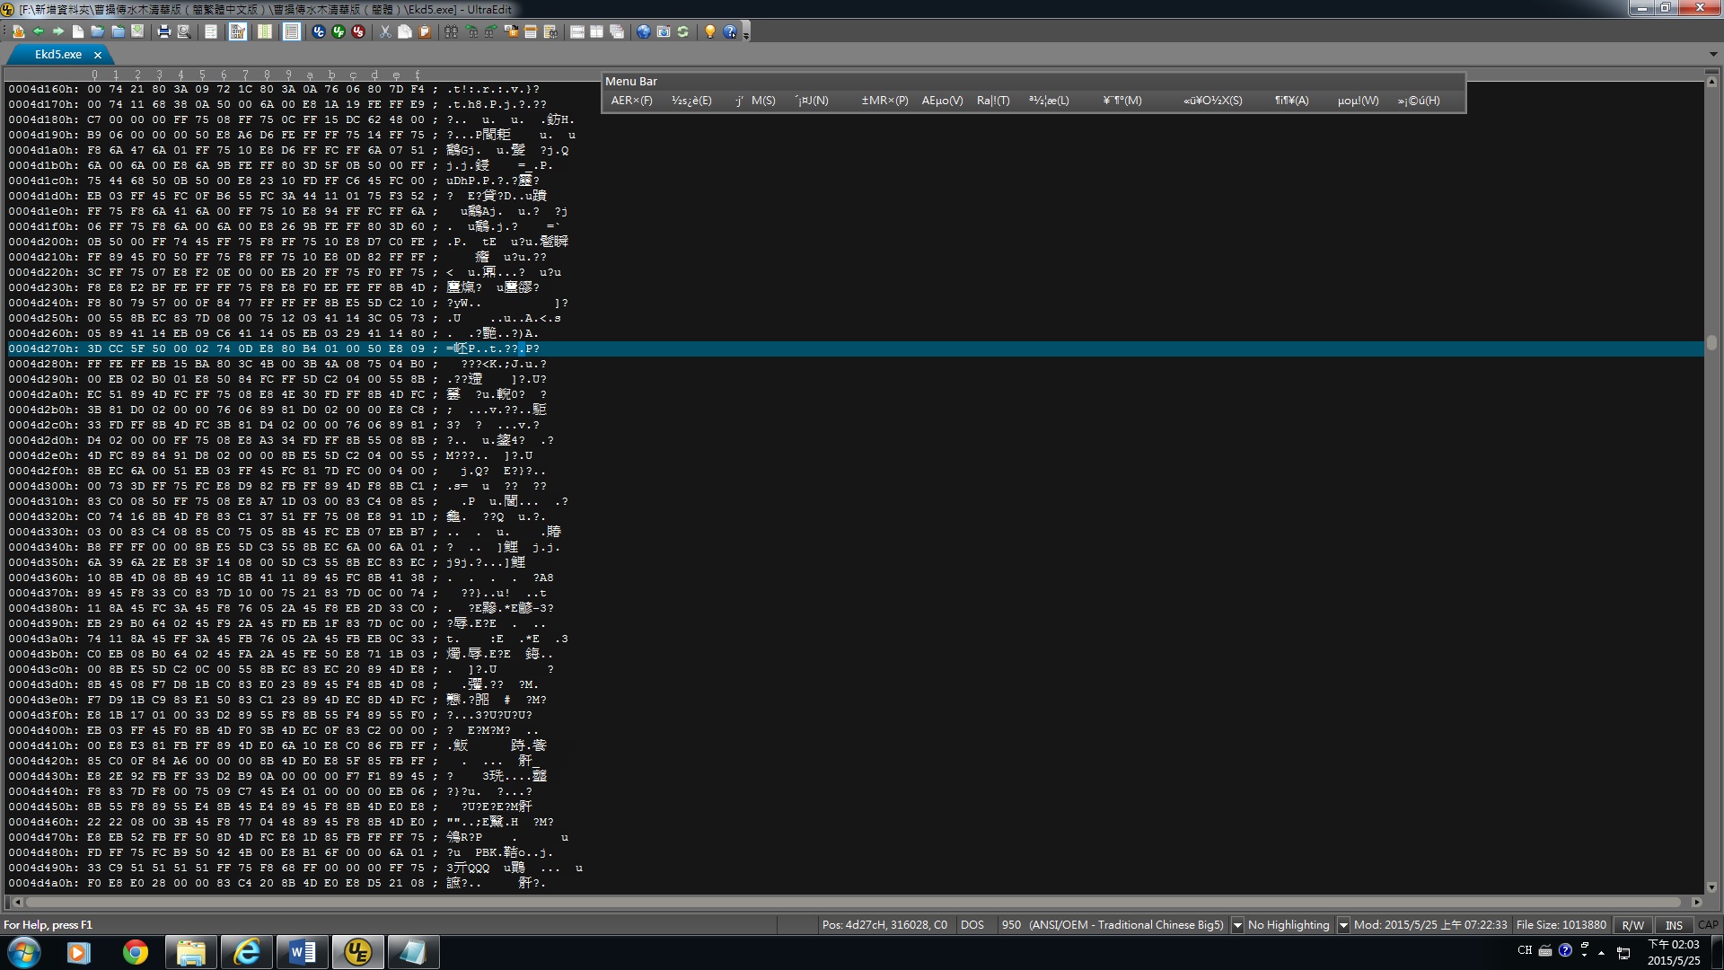Toggle Column Mode toolbar icon

coord(265,31)
